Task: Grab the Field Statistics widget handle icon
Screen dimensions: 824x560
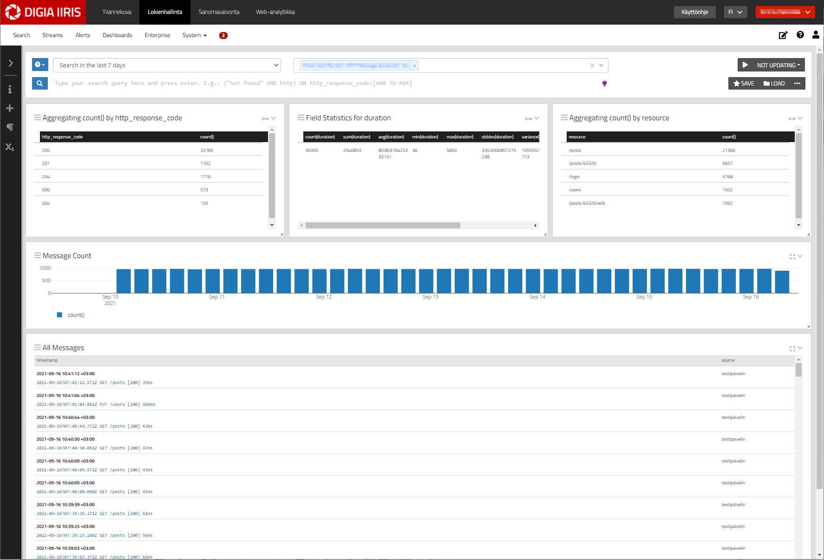Action: (x=301, y=117)
